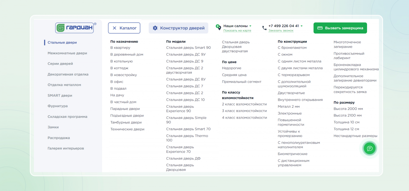
Task: Click the map pin salons icon
Action: (218, 27)
